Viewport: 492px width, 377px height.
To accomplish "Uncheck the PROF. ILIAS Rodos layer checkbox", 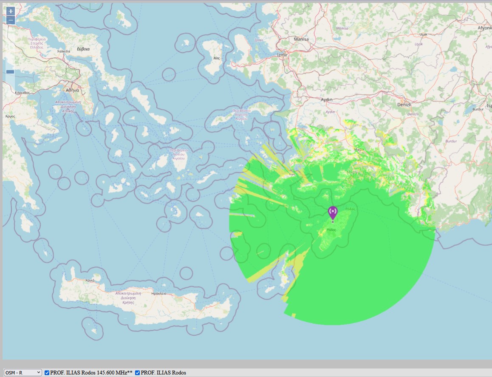I will [x=137, y=373].
